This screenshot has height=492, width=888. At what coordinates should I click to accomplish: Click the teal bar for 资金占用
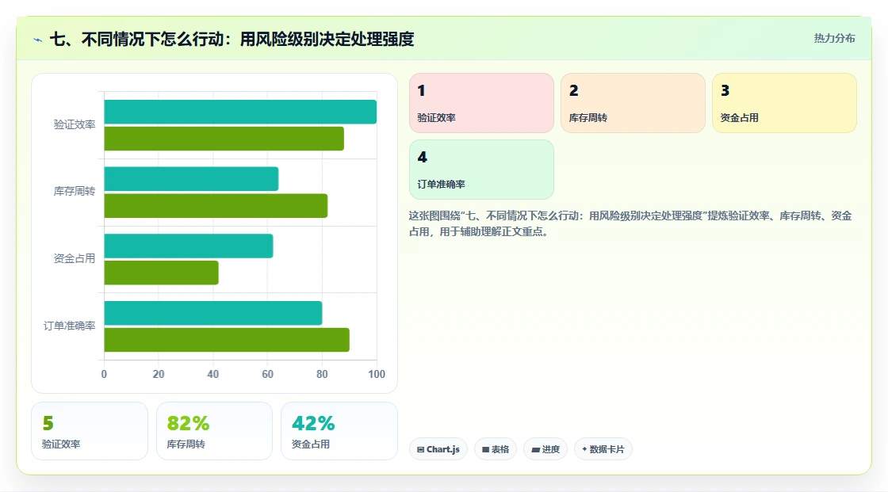click(189, 246)
